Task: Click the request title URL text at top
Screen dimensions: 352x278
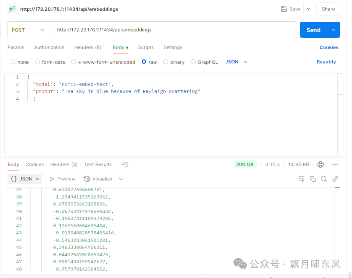Action: (x=69, y=9)
